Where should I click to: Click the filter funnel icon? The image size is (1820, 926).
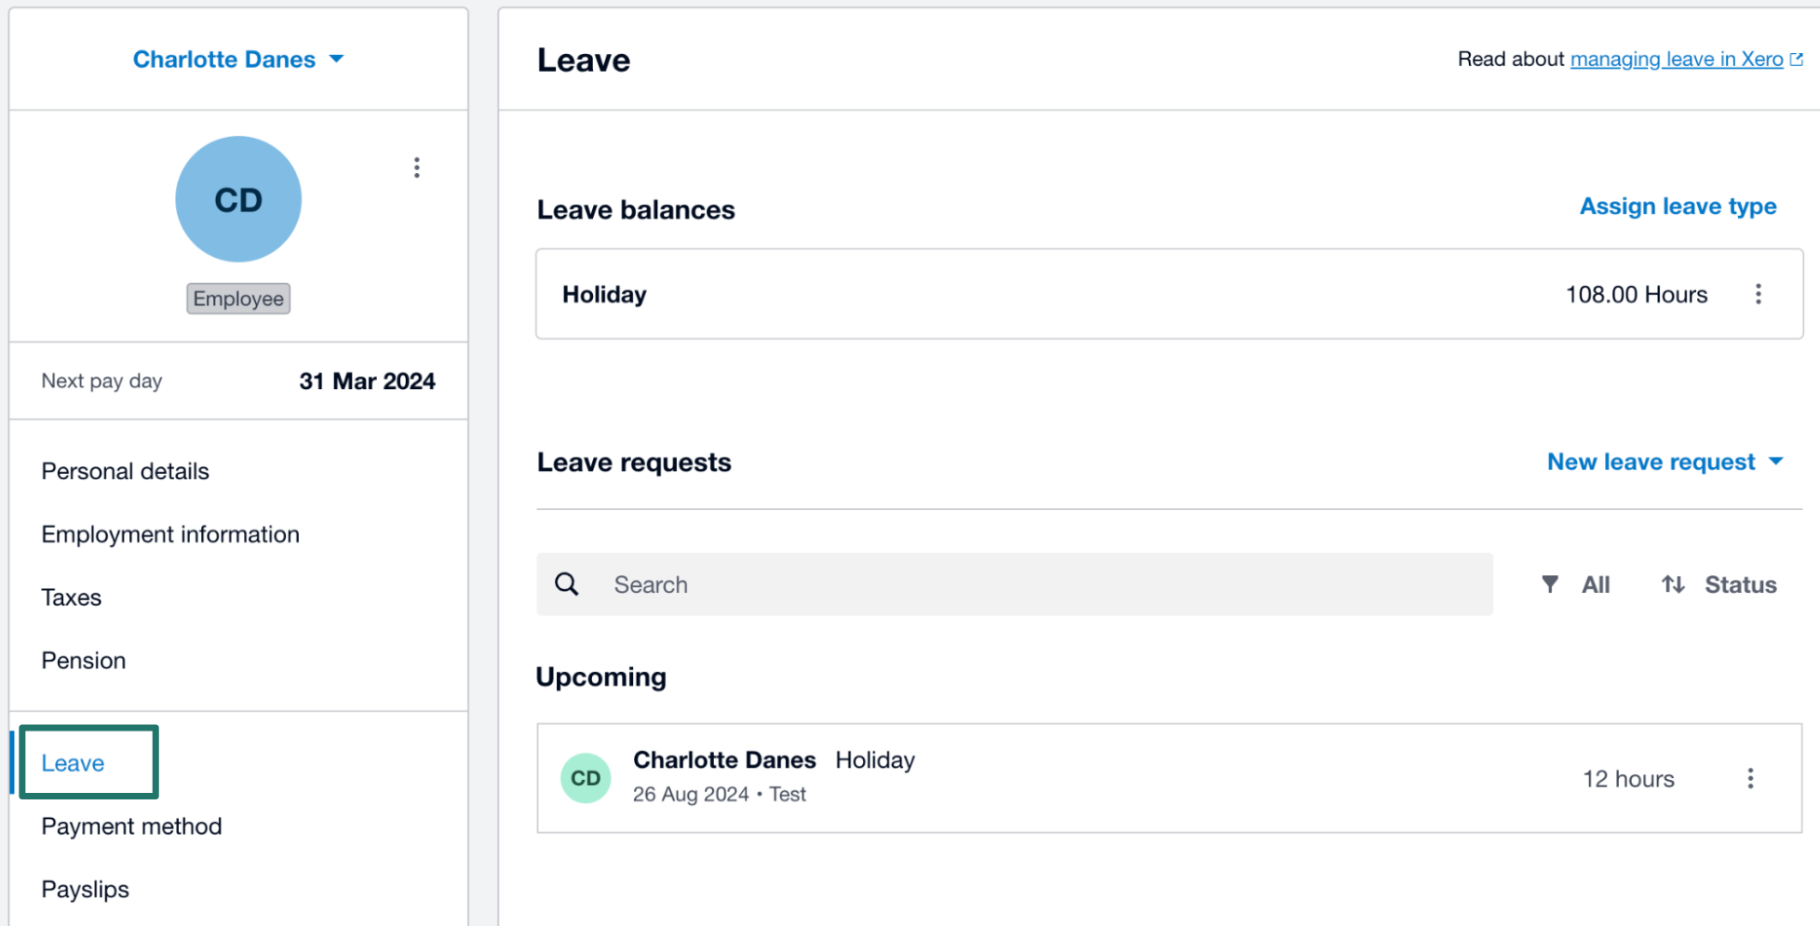click(x=1550, y=584)
